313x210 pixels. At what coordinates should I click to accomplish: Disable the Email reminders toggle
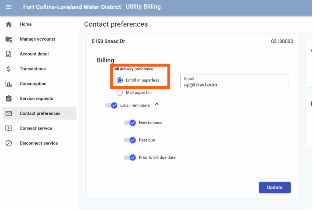click(x=111, y=105)
